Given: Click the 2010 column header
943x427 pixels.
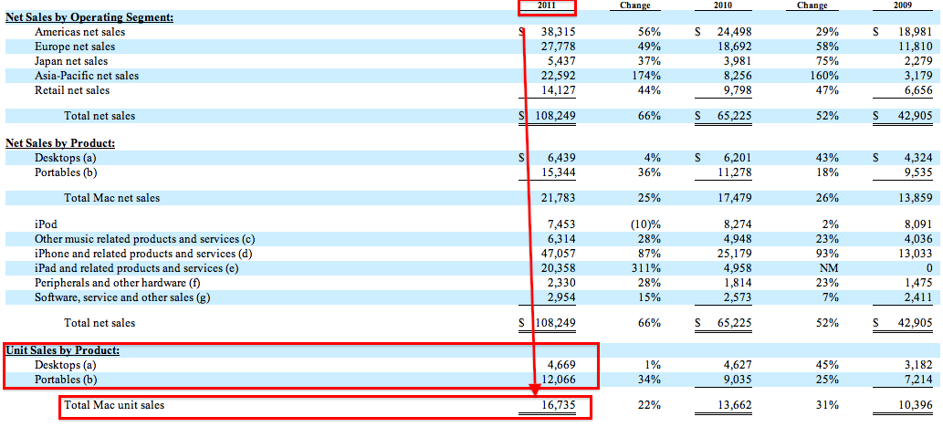Looking at the screenshot, I should 724,5.
